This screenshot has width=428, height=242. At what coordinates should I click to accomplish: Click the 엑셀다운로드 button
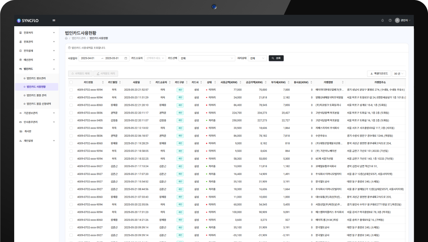coord(379,73)
